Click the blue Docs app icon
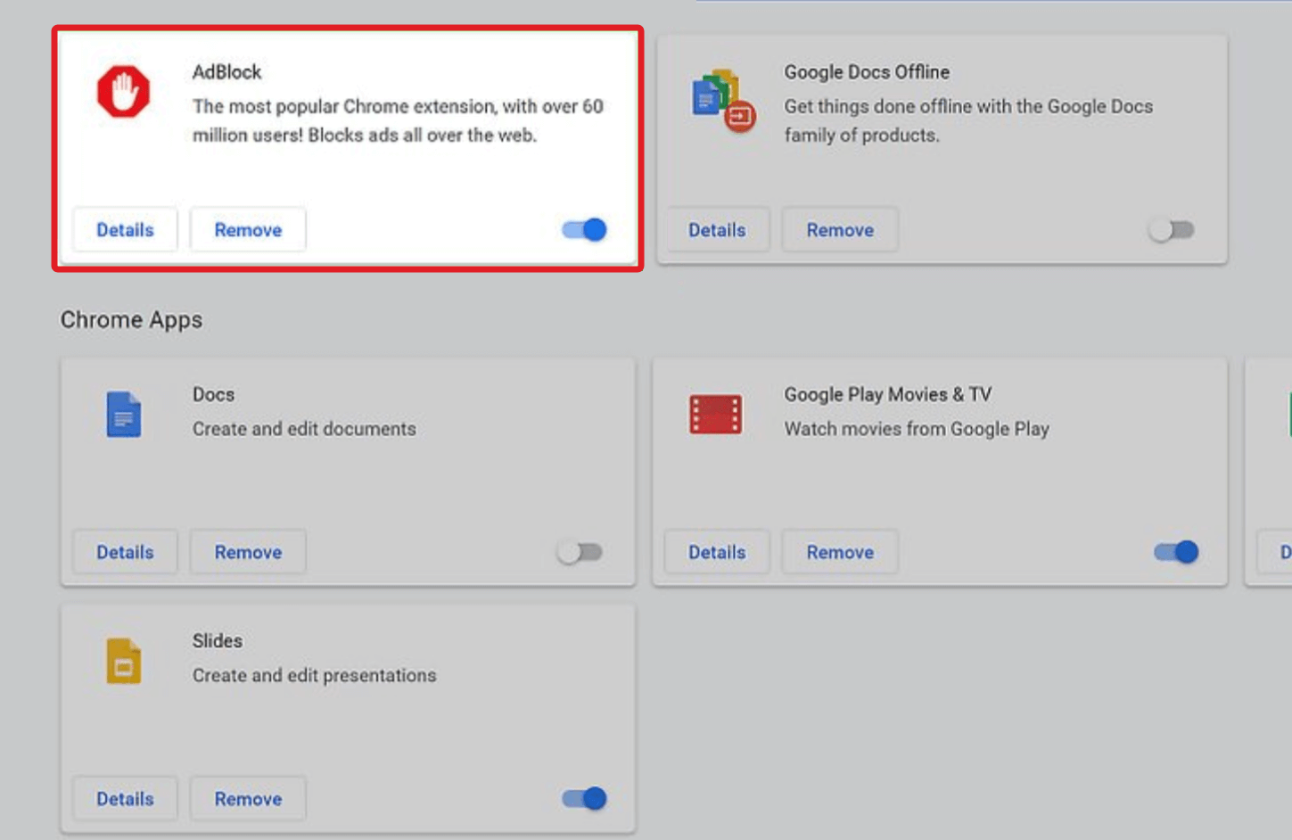 tap(124, 415)
